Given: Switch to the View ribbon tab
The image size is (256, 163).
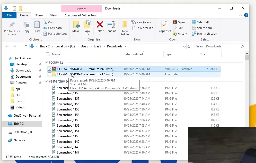Looking at the screenshot, I should (x=53, y=15).
